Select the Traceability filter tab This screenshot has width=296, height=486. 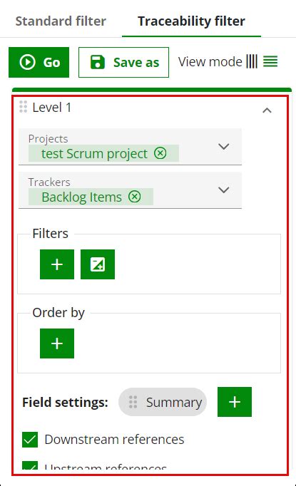191,21
